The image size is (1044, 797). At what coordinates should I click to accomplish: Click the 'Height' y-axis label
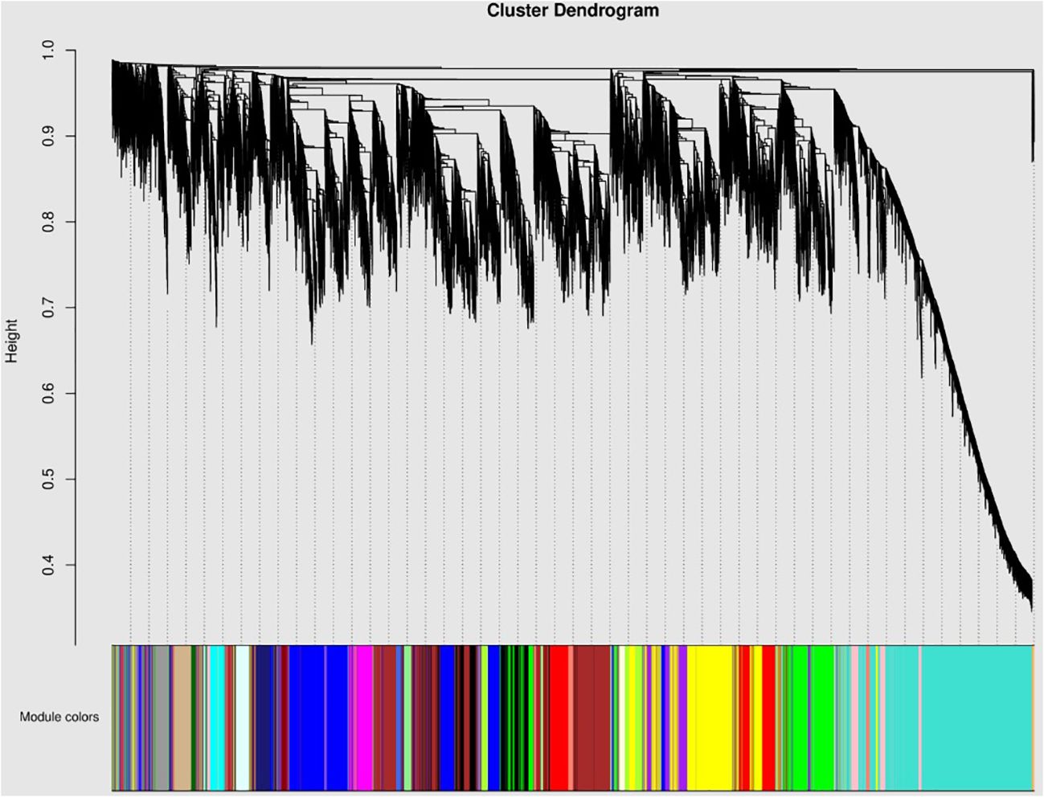(12, 341)
